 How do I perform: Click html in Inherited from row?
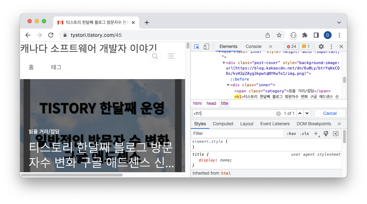tap(226, 173)
